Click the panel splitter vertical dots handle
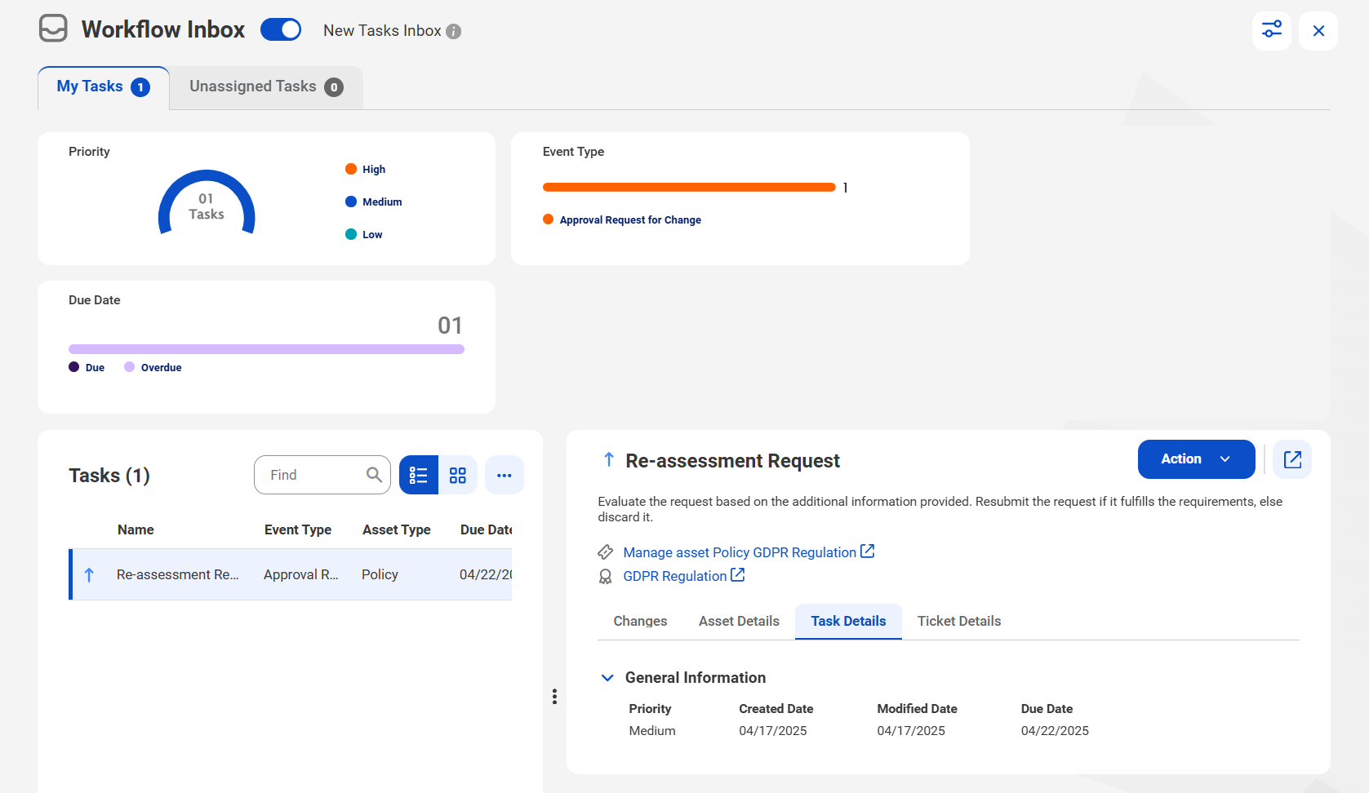Screen dimensions: 1369x793 tap(554, 696)
